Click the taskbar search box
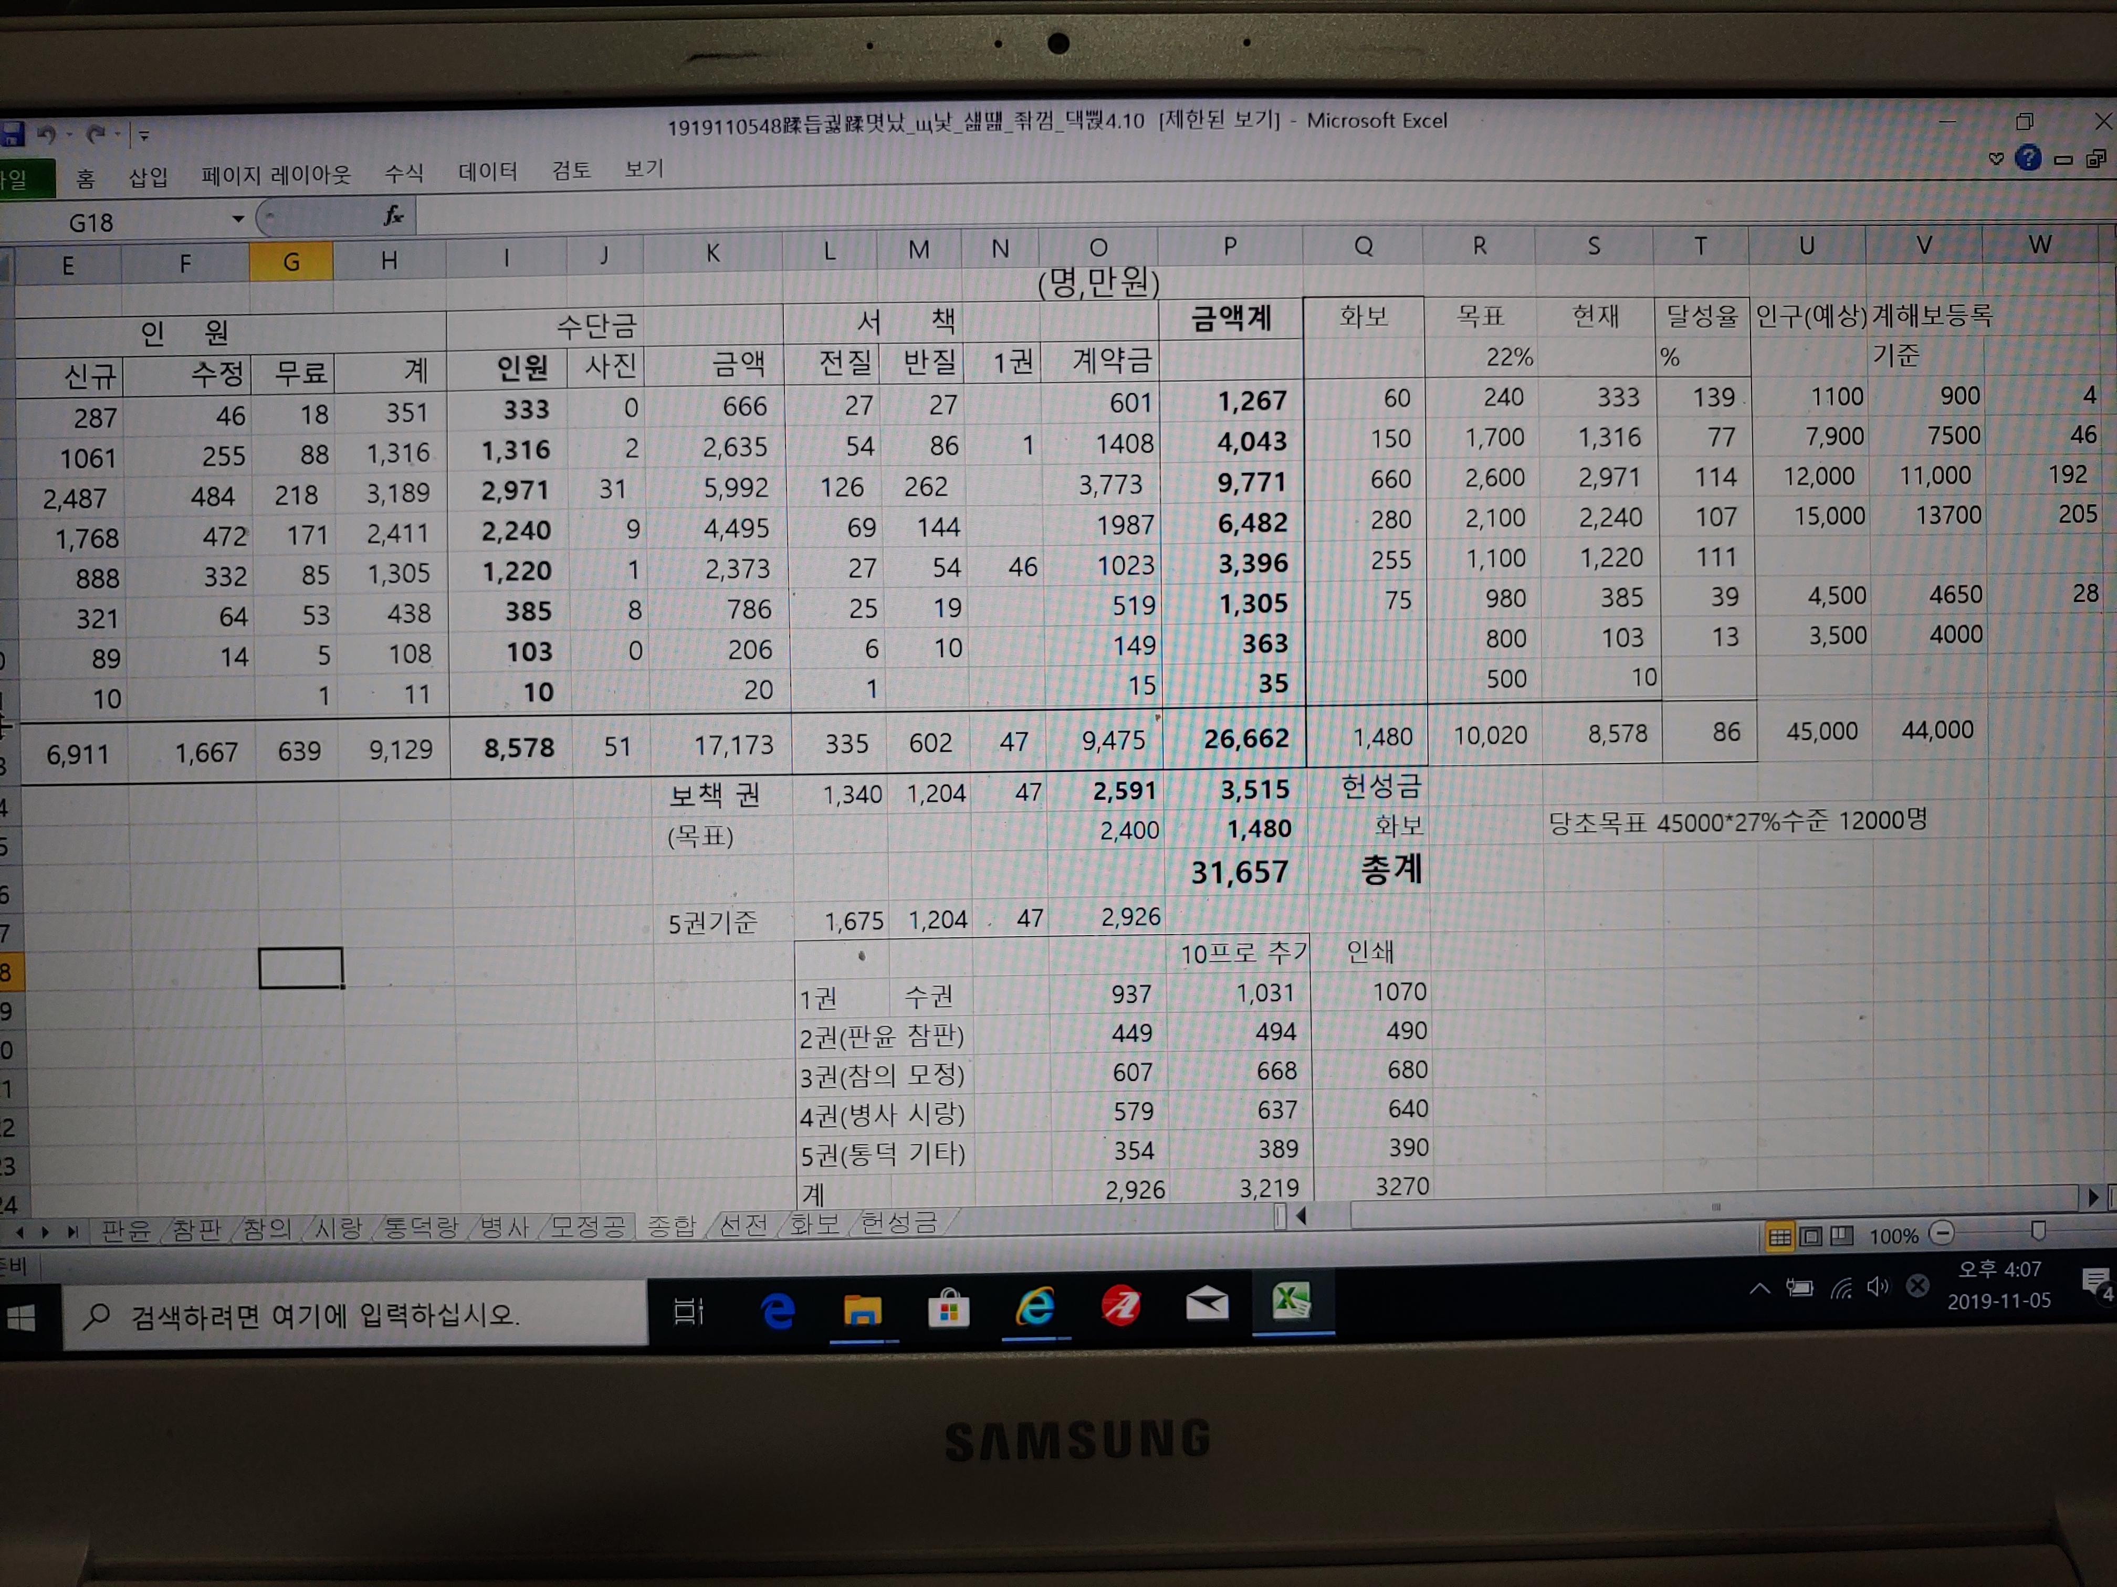 pyautogui.click(x=355, y=1315)
